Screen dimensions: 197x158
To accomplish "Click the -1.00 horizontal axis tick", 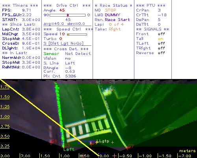I will click(145, 156).
